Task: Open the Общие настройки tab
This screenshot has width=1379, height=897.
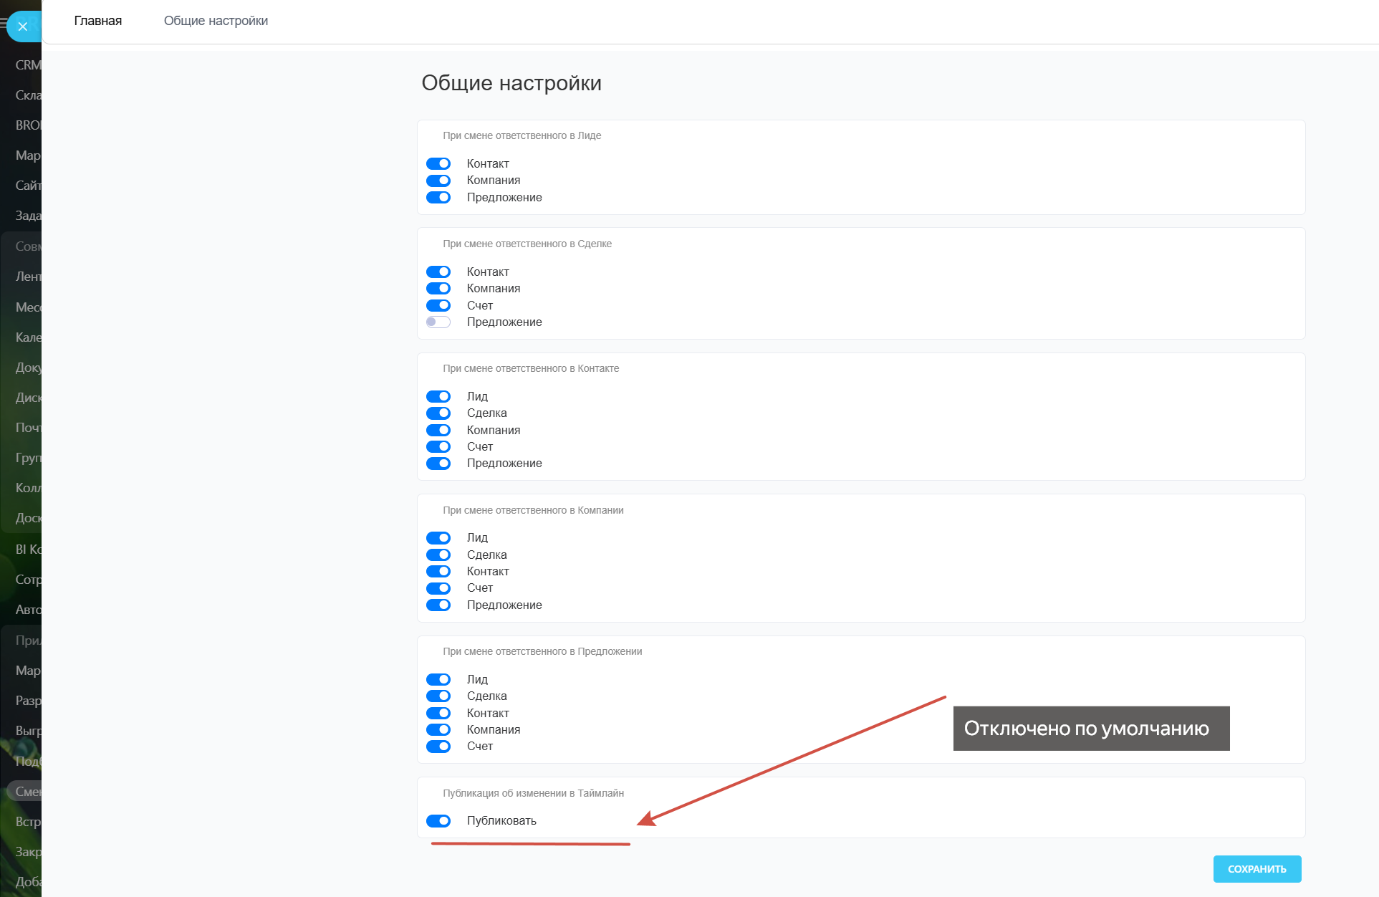Action: coord(216,21)
